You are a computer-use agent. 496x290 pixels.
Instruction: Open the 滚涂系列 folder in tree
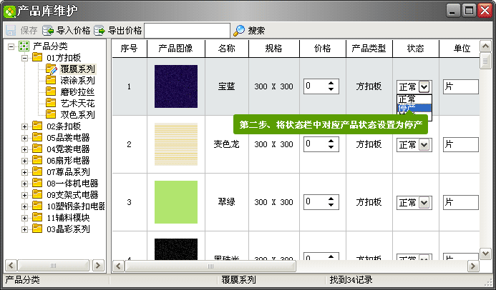click(77, 81)
